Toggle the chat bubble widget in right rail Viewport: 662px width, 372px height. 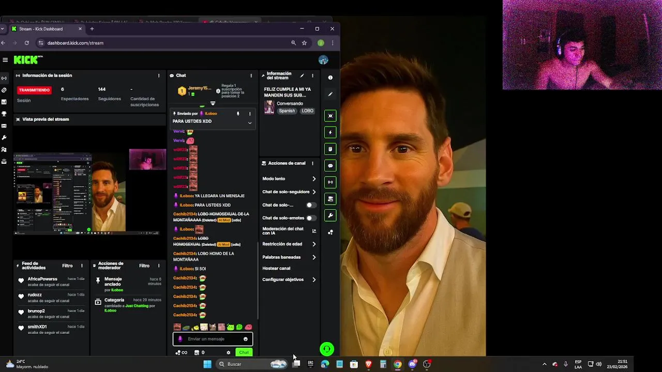pyautogui.click(x=330, y=165)
